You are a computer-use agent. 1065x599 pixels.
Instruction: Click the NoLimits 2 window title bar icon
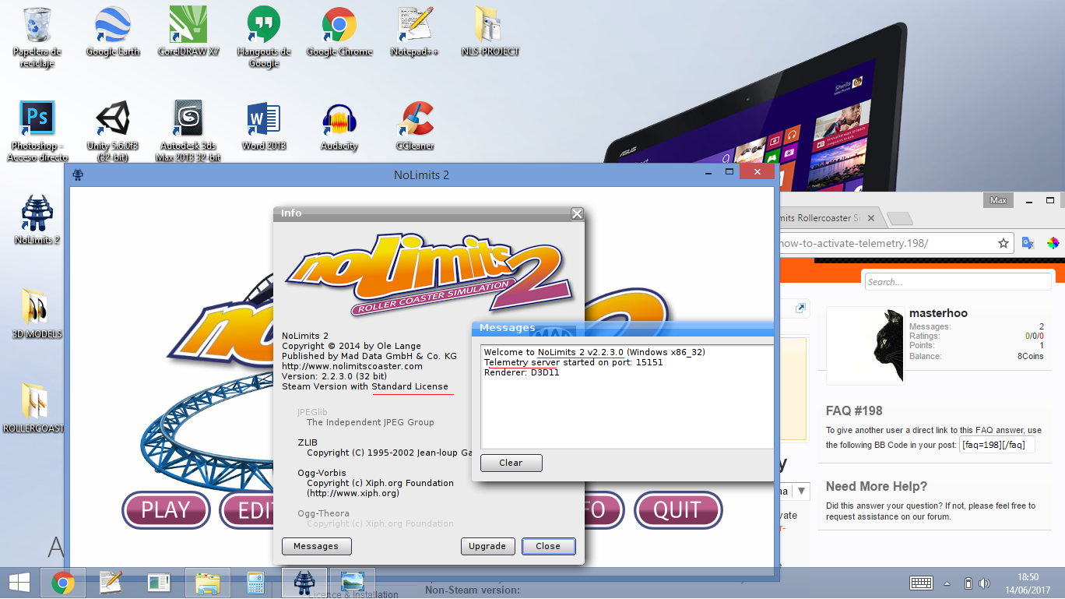pyautogui.click(x=78, y=174)
